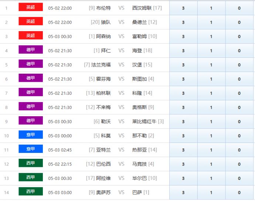Choose 1 for 霍芬海 vs 斯图加
The width and height of the screenshot is (255, 201).
(211, 79)
